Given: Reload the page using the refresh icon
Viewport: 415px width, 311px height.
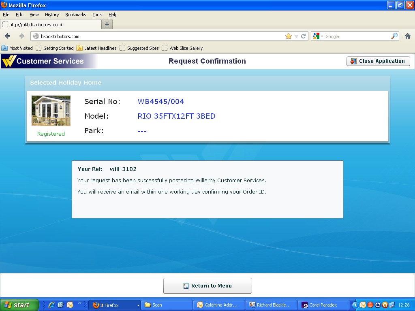Looking at the screenshot, I should pyautogui.click(x=303, y=36).
